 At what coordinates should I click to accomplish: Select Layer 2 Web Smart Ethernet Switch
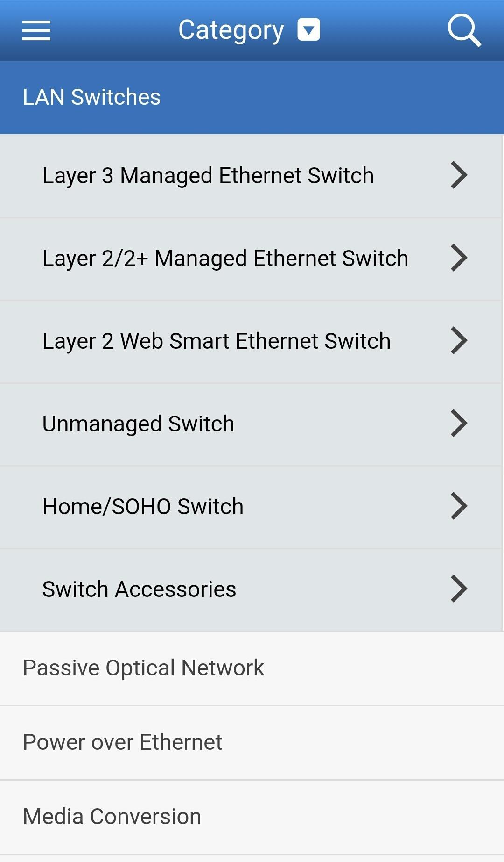coord(216,341)
